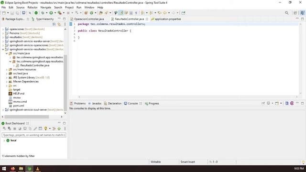This screenshot has height=172, width=306.
Task: Expand Maven Dependencies node
Action: (x=7, y=82)
